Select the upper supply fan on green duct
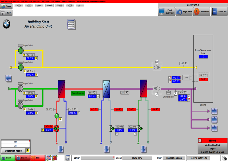Screen dimensions: 228x161 click(x=21, y=89)
